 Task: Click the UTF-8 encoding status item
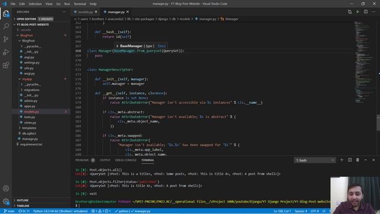[315, 211]
